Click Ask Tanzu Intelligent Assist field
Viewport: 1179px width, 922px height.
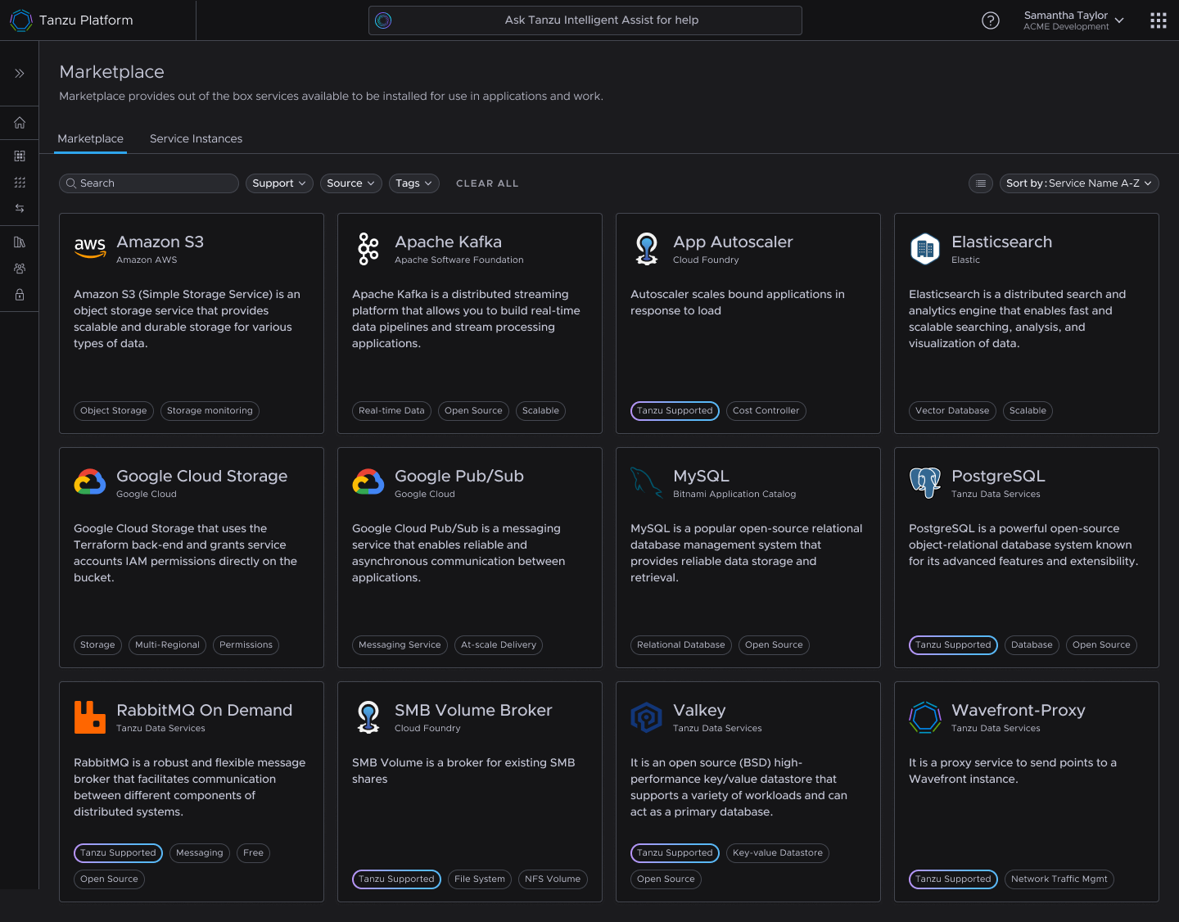(585, 20)
